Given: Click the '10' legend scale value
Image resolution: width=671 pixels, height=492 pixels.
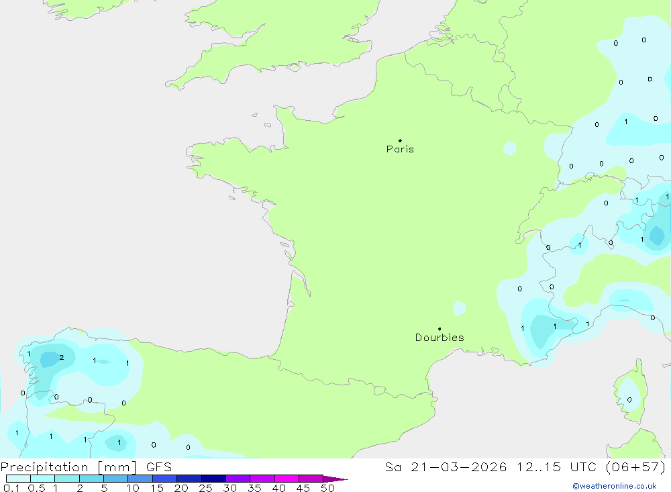Looking at the screenshot, I should point(133,488).
